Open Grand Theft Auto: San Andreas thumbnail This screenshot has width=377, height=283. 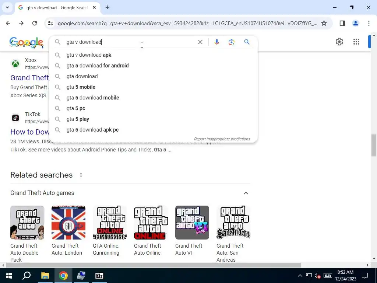tap(233, 222)
